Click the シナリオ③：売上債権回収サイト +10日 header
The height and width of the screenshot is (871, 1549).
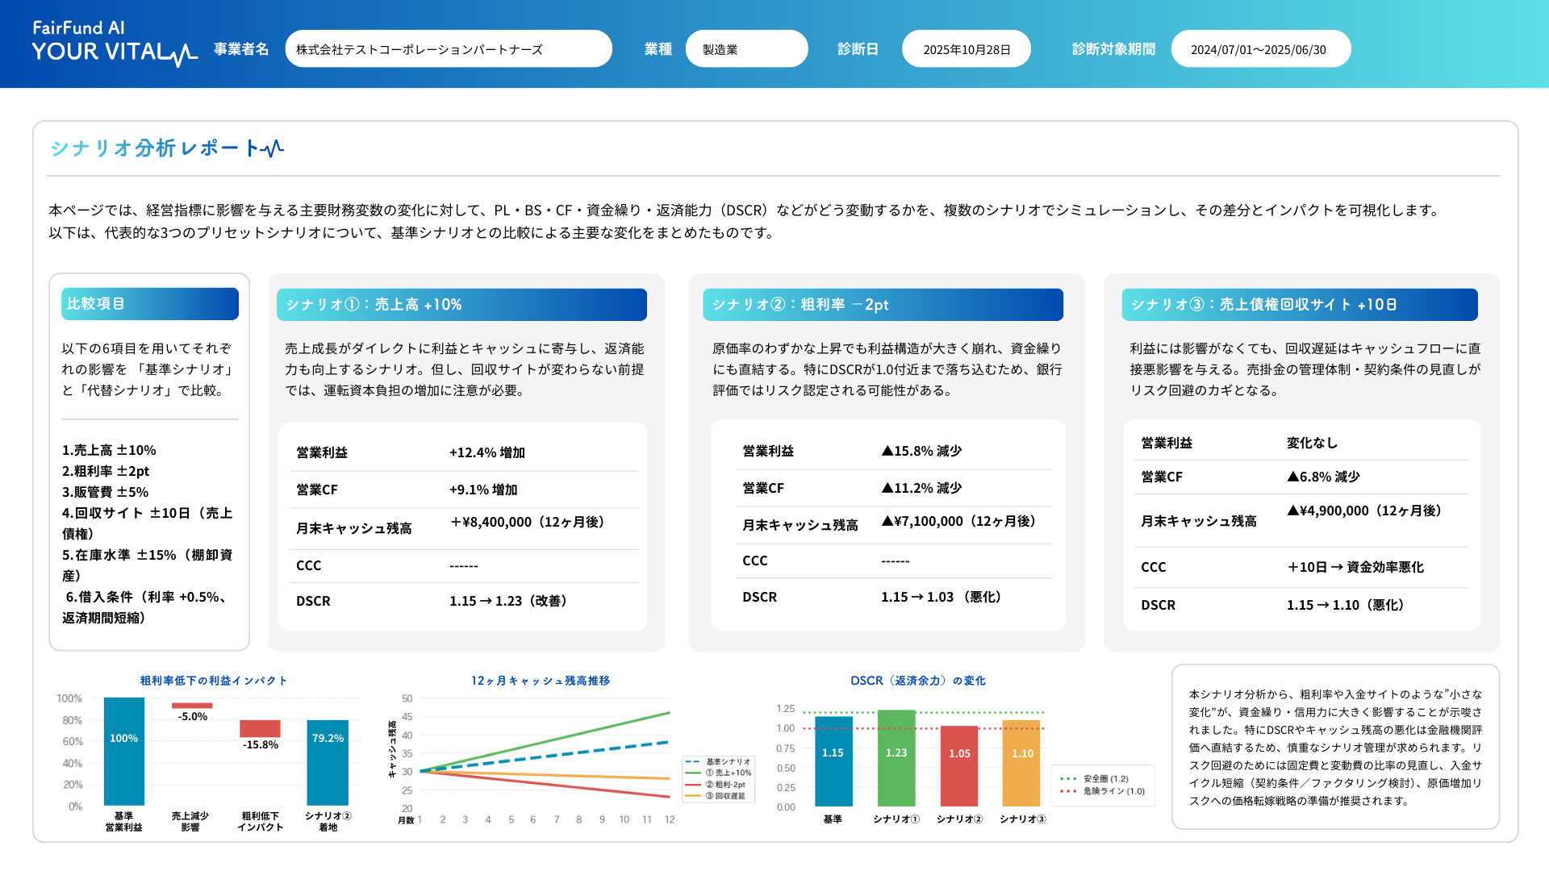point(1299,305)
